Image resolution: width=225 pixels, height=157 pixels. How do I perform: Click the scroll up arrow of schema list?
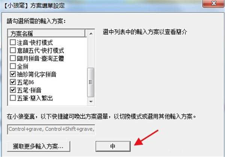pyautogui.click(x=91, y=34)
